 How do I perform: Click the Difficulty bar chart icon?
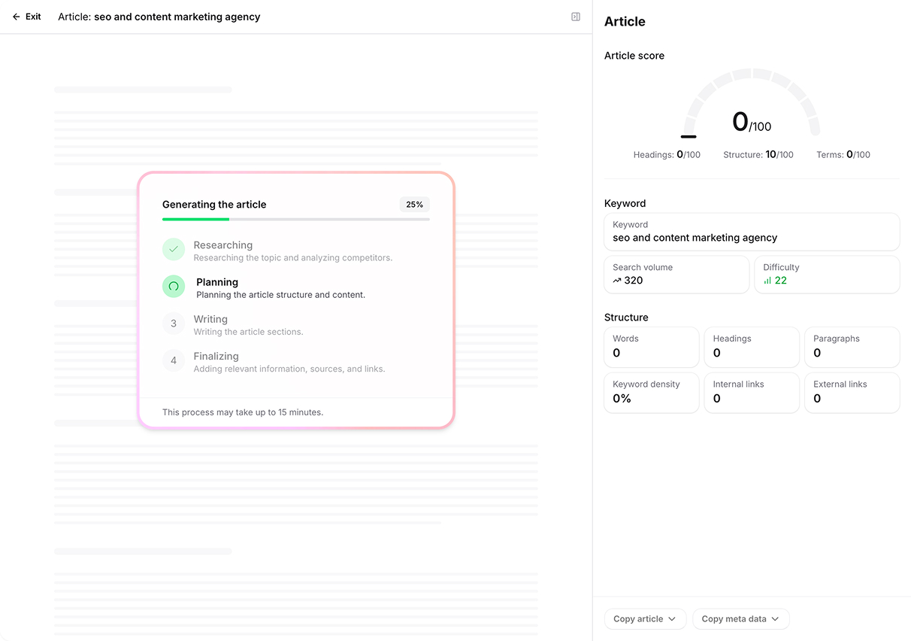point(767,281)
